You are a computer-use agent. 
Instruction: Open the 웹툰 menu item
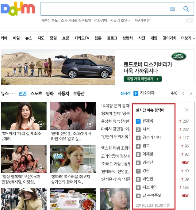[98, 38]
